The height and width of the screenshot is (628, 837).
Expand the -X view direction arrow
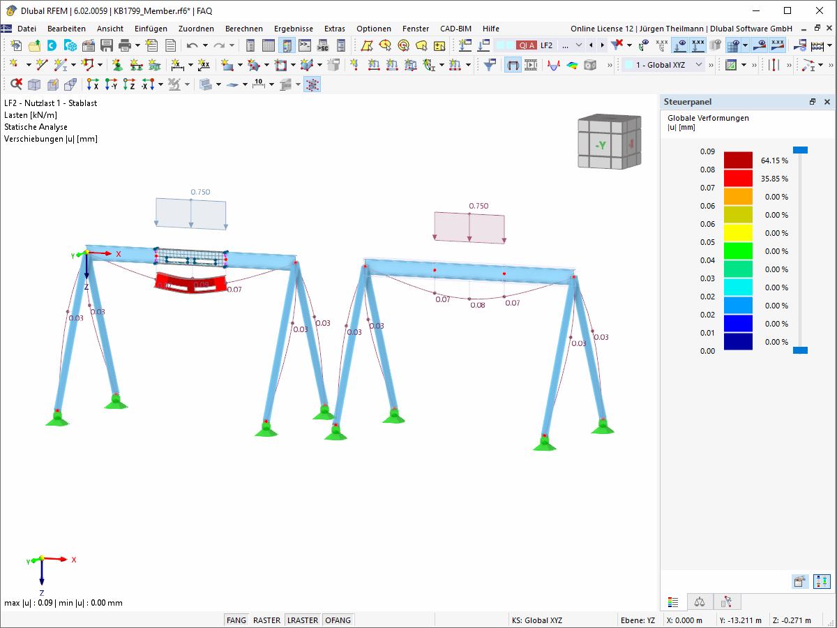click(x=160, y=84)
